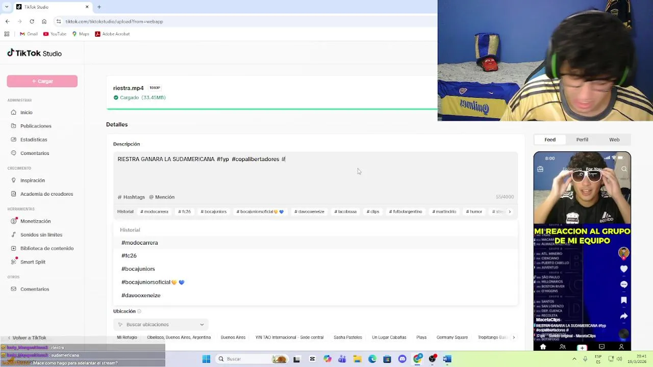
Task: Click the Ubicación info icon
Action: tap(139, 311)
